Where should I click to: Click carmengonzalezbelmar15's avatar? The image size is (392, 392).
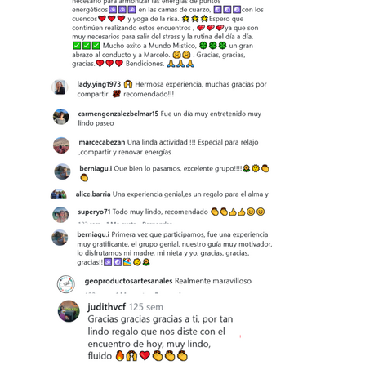pos(60,117)
